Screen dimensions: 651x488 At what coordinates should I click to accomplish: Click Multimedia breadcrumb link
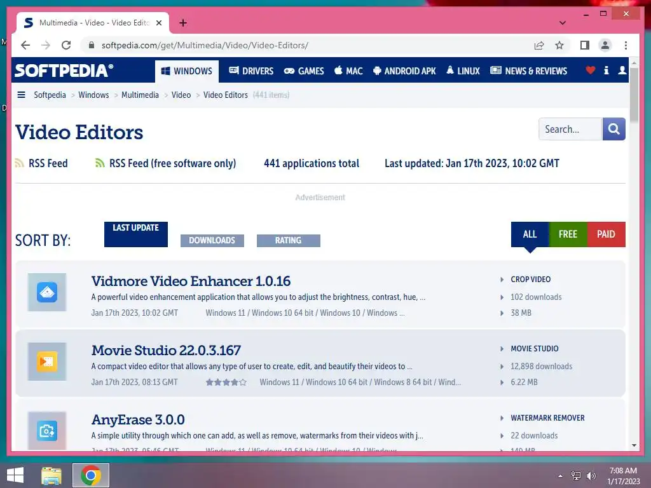coord(140,95)
